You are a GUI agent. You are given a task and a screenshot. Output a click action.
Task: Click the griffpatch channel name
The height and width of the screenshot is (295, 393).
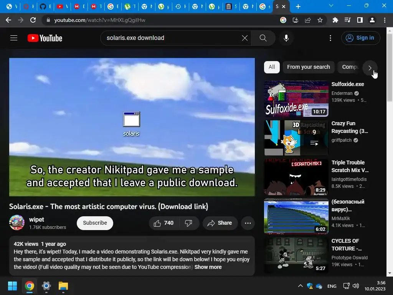coord(341,140)
